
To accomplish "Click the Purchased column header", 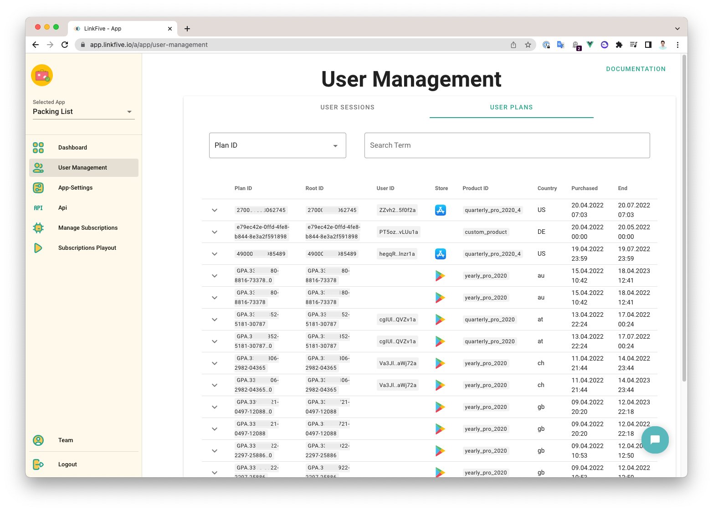I will (585, 188).
